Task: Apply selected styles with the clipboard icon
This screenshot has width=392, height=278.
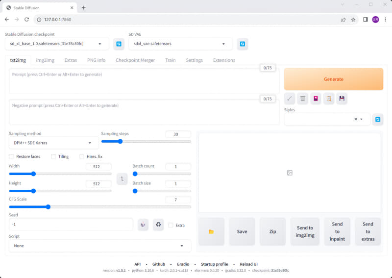Action: (x=329, y=99)
